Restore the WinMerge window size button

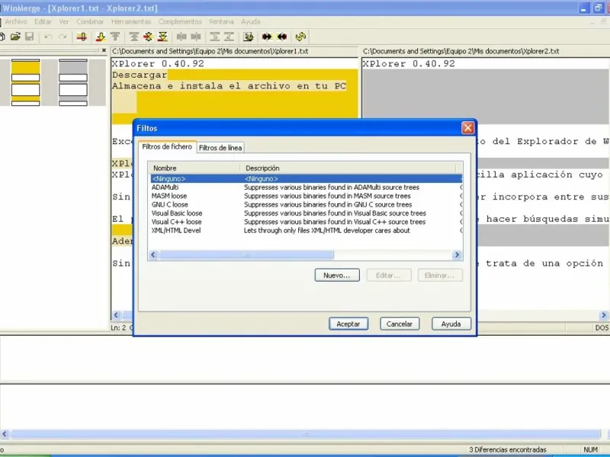point(598,8)
